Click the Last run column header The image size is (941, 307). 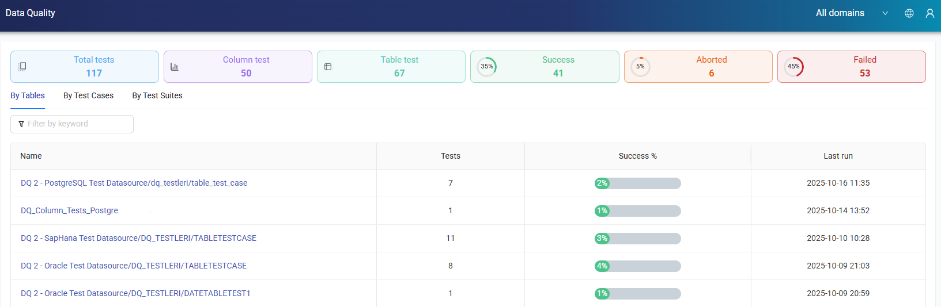838,156
